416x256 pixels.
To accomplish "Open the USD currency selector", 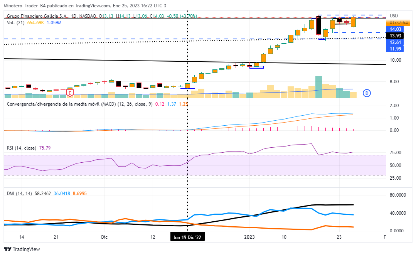I will pyautogui.click(x=394, y=16).
